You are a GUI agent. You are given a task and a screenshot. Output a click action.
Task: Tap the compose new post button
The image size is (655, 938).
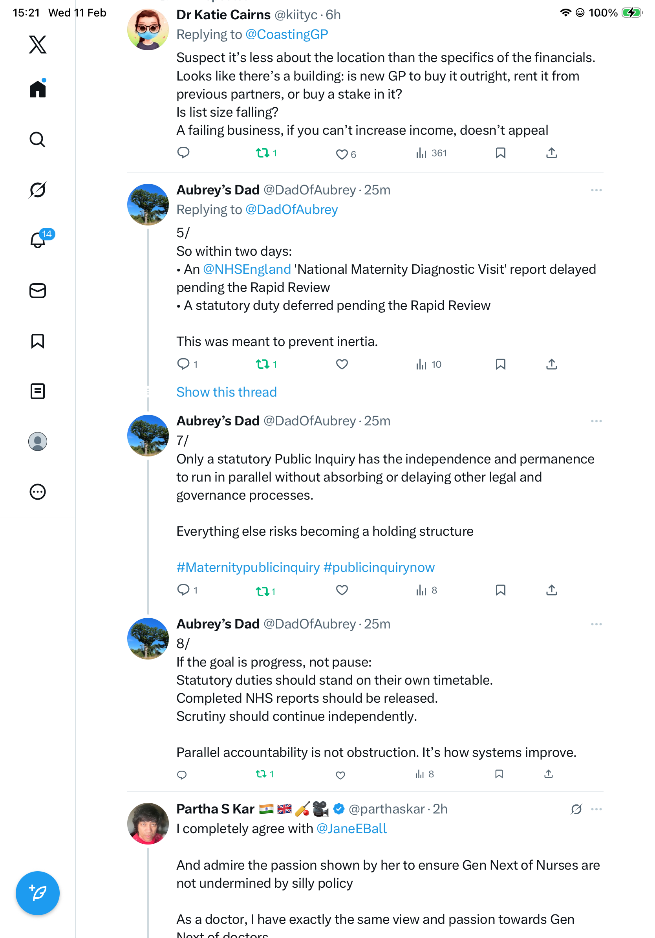click(38, 893)
